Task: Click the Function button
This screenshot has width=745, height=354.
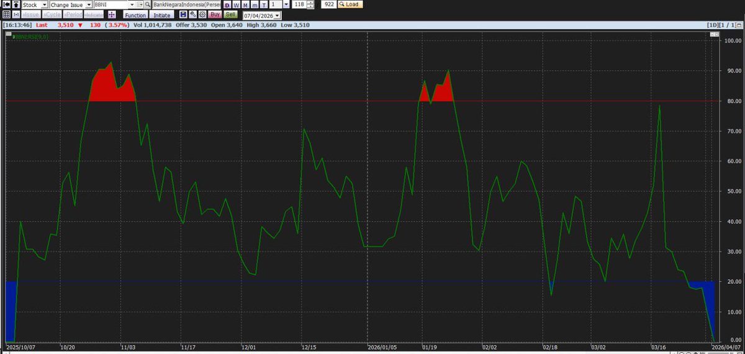Action: pos(135,15)
